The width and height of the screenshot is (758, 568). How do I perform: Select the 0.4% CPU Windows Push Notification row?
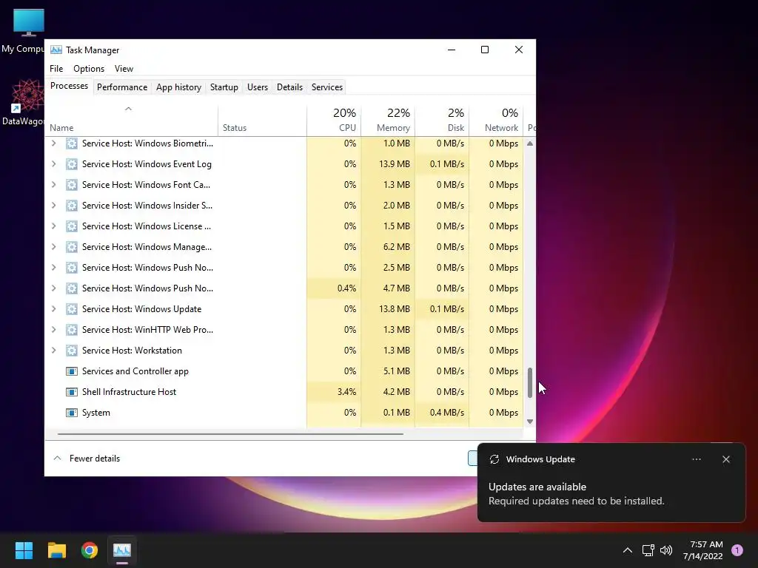pyautogui.click(x=284, y=288)
